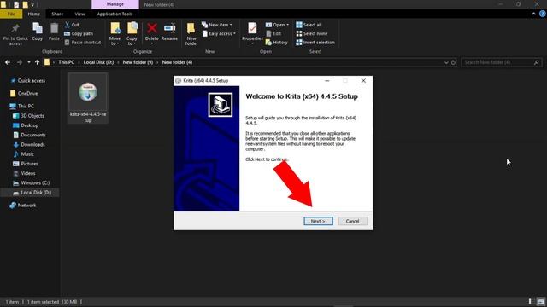Create a New folder
Image resolution: width=547 pixels, height=307 pixels.
point(191,34)
